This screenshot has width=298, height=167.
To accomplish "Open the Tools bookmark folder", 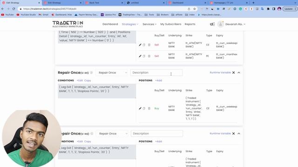I will [149, 14].
